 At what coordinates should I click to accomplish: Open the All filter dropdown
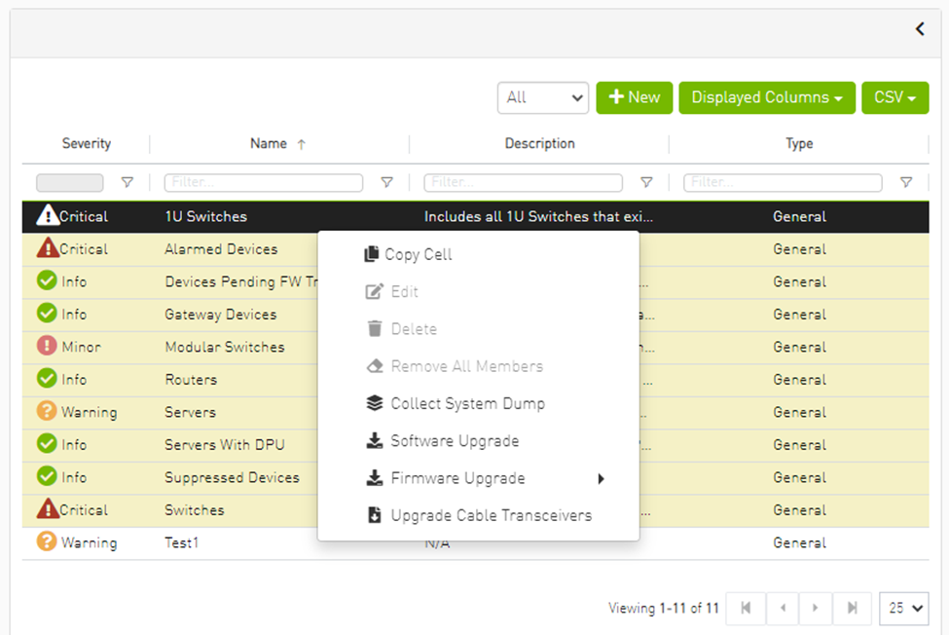click(x=542, y=97)
